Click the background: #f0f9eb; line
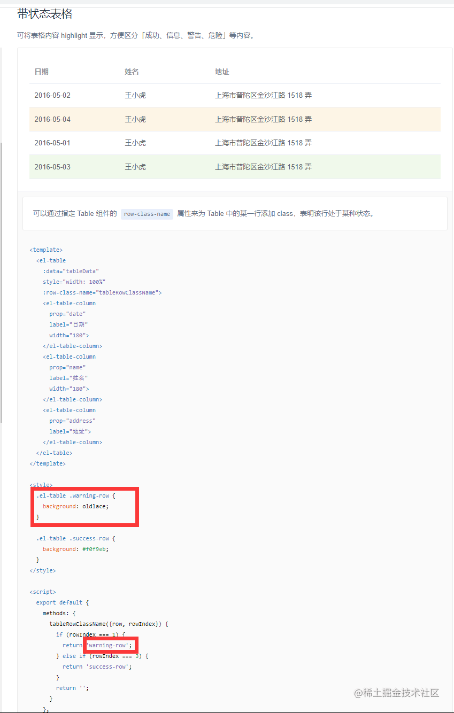Viewport: 454px width, 713px height. point(75,549)
